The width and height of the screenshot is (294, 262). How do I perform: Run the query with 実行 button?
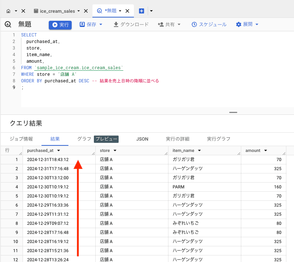tap(60, 25)
